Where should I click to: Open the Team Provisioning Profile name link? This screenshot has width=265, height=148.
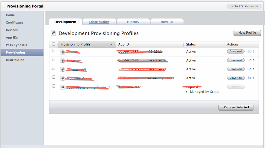tap(88, 87)
